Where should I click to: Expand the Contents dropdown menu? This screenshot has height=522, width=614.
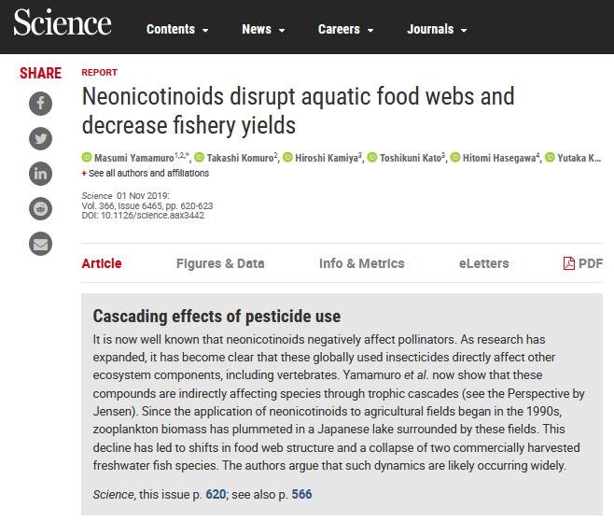[177, 30]
